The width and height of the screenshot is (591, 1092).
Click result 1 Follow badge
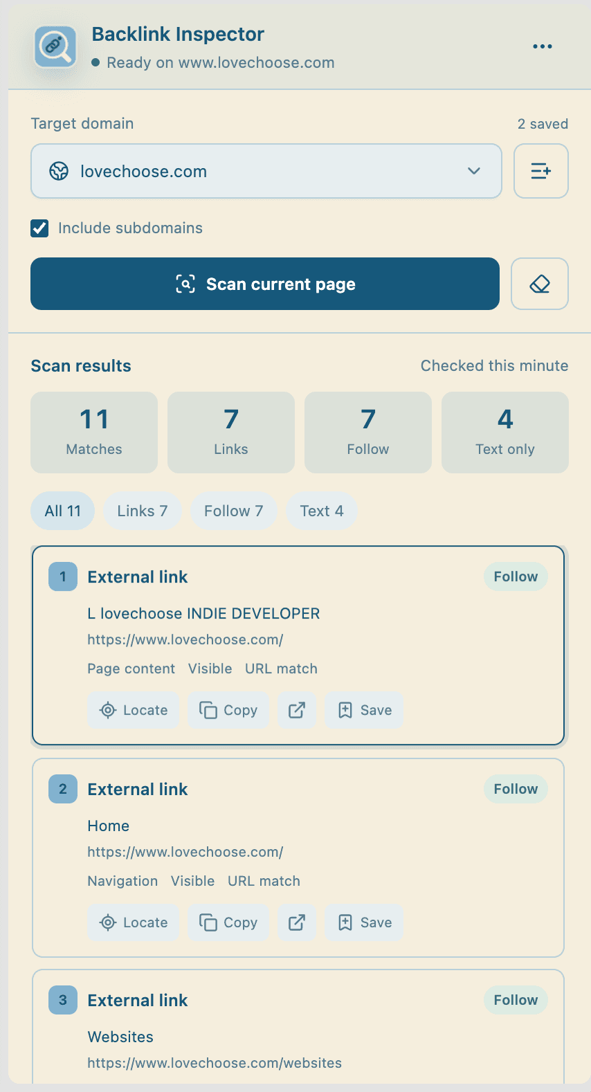coord(516,576)
